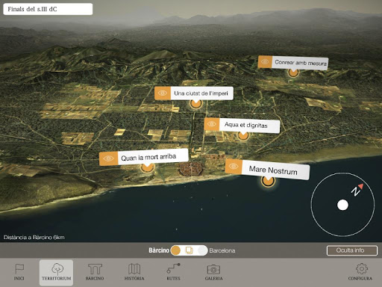This screenshot has height=287, width=382.
Task: Toggle eye icon on Mare Nostrum label
Action: click(234, 166)
